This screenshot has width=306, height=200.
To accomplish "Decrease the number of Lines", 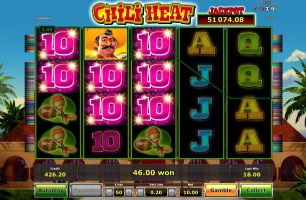I will tap(109, 192).
